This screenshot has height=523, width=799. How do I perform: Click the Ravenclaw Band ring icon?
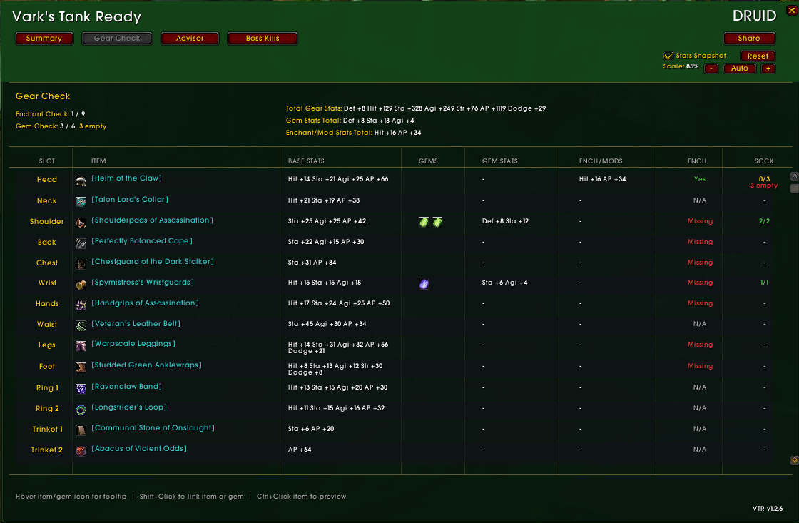pyautogui.click(x=81, y=389)
